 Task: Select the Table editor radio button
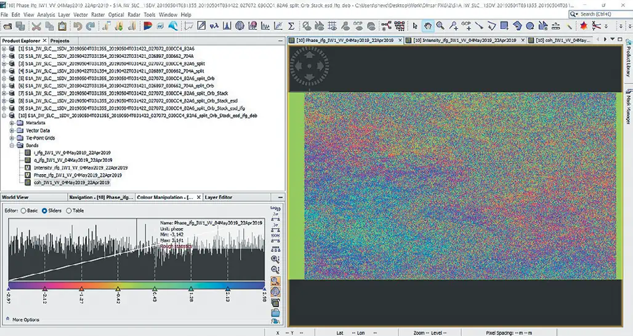[x=69, y=210]
